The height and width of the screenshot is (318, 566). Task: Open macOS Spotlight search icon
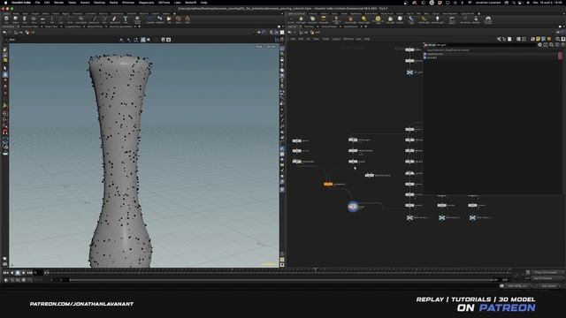514,3
